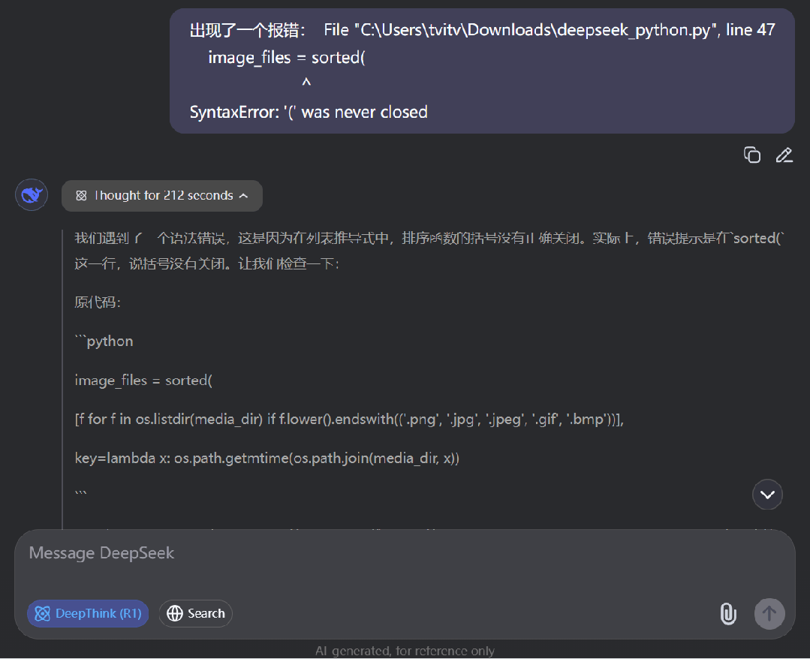Click the line 'key=lambda x: os.path.getmtime(...)'

(x=267, y=458)
